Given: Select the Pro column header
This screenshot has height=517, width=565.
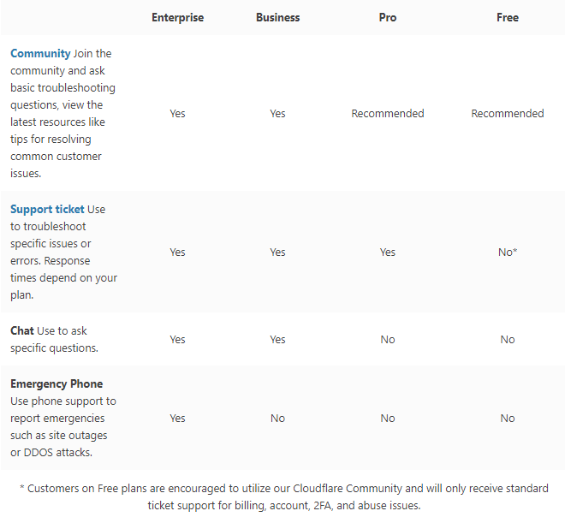Looking at the screenshot, I should pos(388,18).
